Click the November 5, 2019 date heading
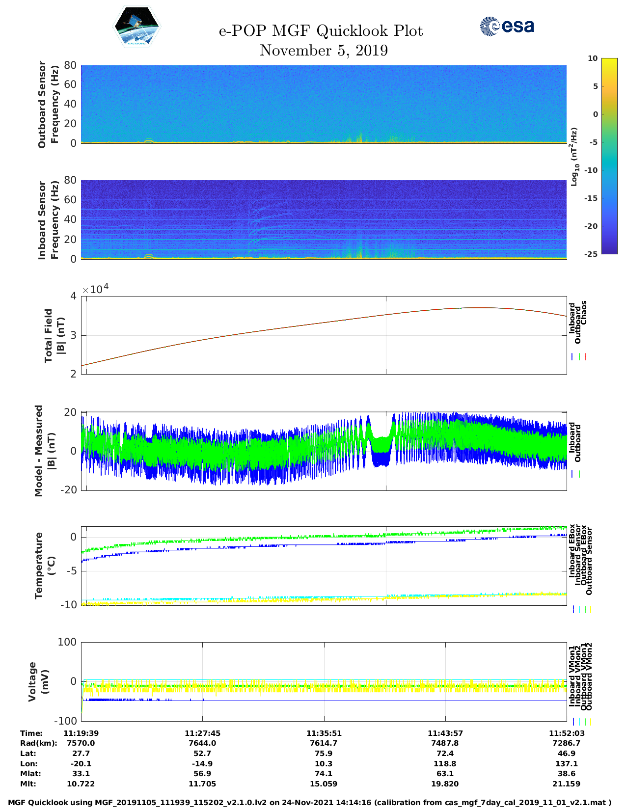 [324, 51]
